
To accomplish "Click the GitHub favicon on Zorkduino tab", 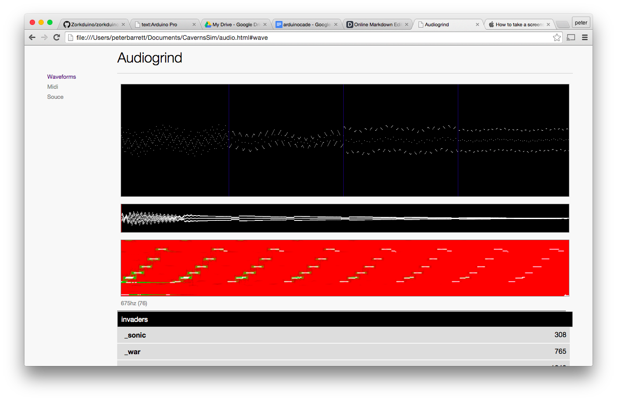I will point(67,24).
